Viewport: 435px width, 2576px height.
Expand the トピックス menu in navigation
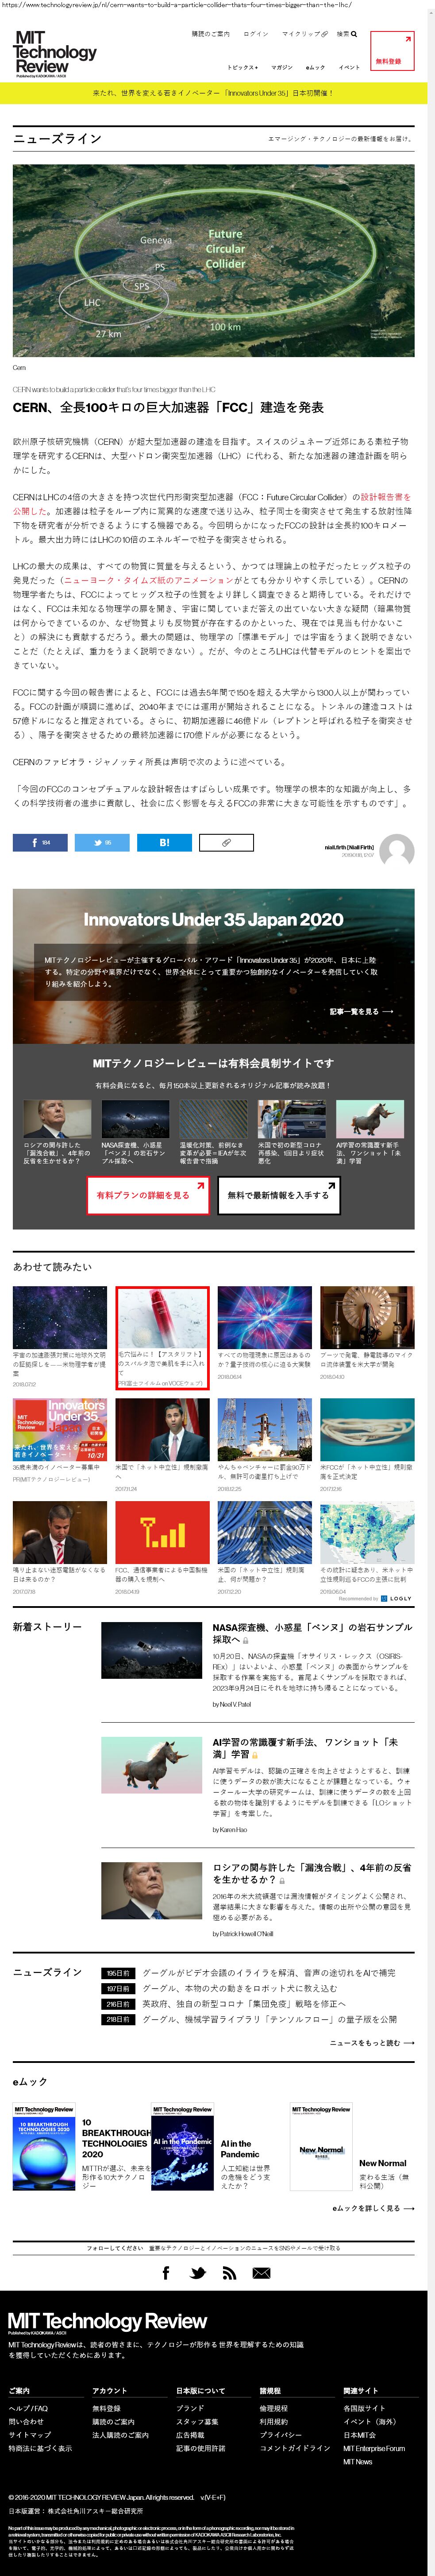[242, 67]
